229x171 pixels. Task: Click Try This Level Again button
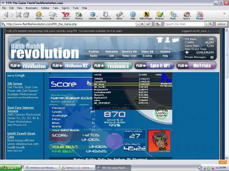click(x=162, y=113)
